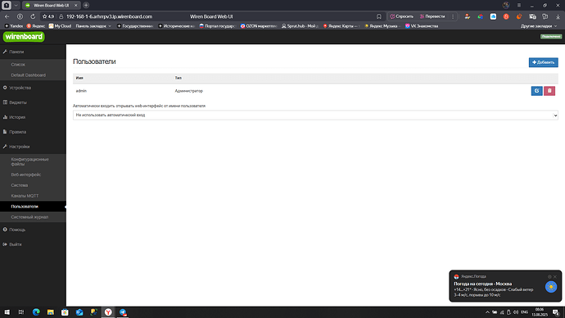
Task: Open Windows Start menu
Action: click(7, 312)
